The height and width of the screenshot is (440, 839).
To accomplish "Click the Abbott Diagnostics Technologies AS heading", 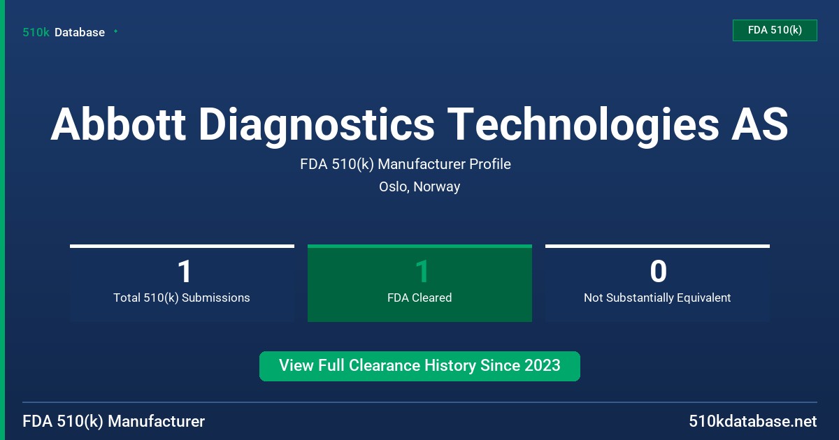I will [x=419, y=124].
